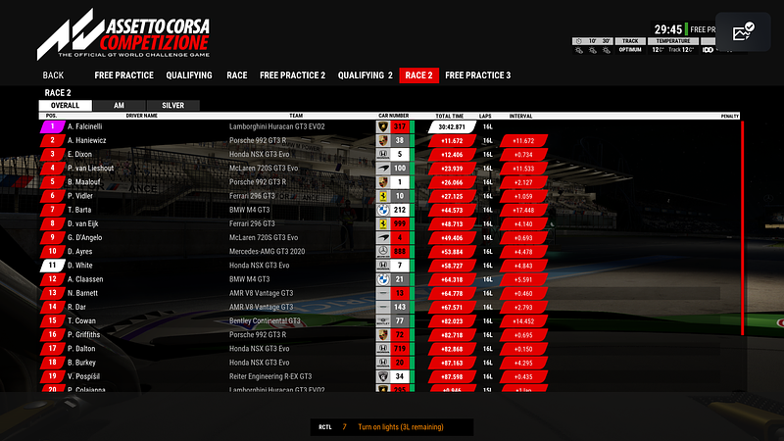Open Free Practice 3 results
This screenshot has width=784, height=441.
tap(478, 75)
